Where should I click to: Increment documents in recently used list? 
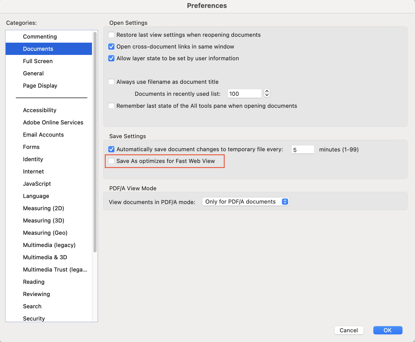267,91
